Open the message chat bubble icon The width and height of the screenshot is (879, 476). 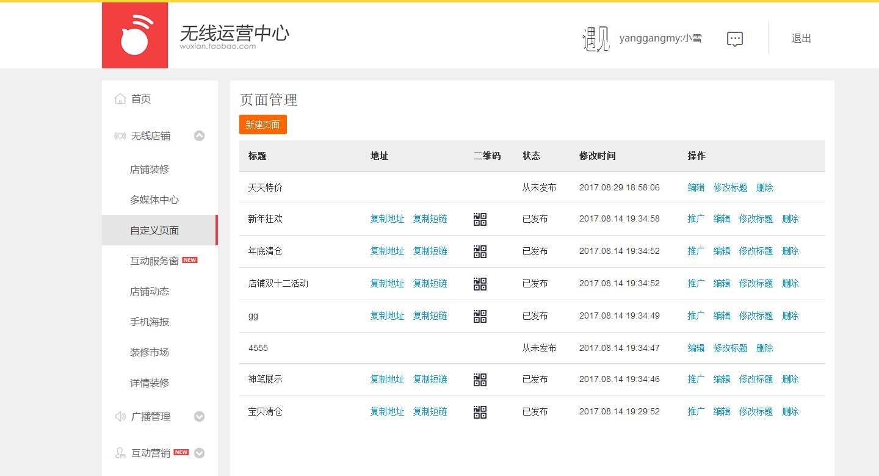click(735, 39)
